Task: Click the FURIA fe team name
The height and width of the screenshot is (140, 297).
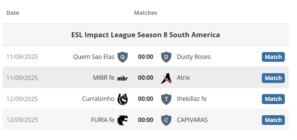Action: point(103,120)
